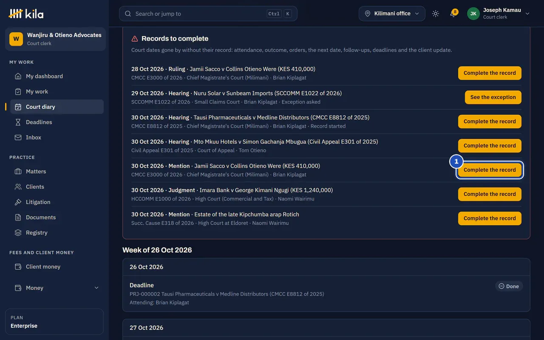See the exception for Nuru Solar hearing

pos(493,97)
